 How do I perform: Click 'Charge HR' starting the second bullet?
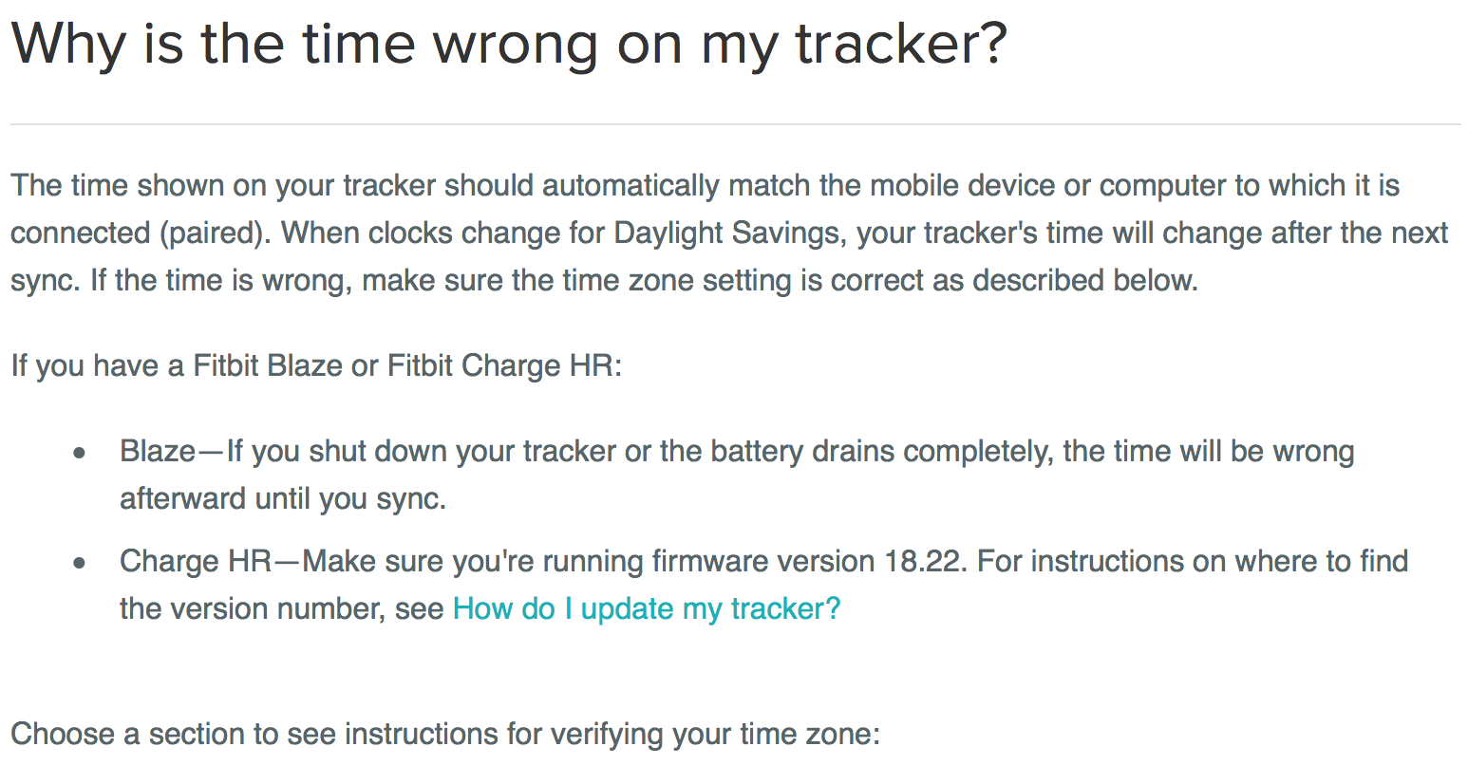(x=196, y=561)
